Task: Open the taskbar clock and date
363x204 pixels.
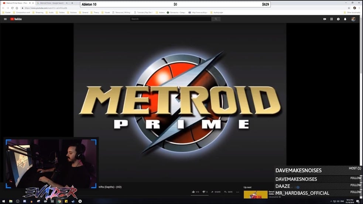Action: tap(350, 201)
